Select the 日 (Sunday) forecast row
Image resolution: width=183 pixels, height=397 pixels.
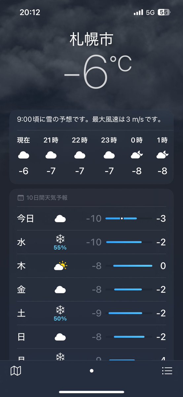tap(91, 337)
